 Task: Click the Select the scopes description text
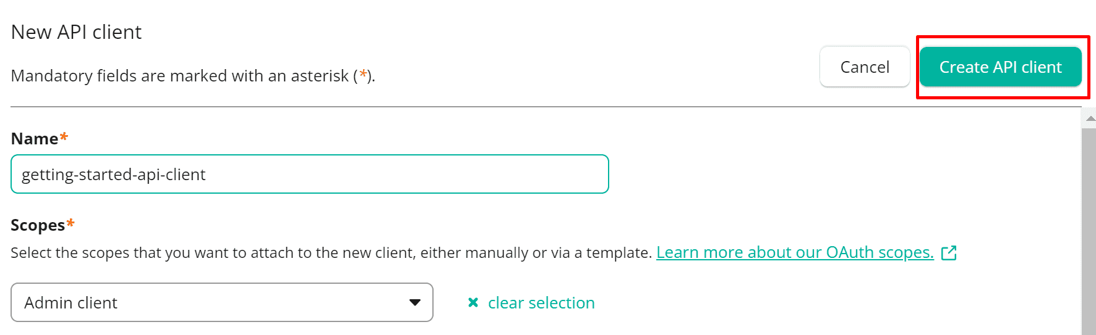[331, 253]
